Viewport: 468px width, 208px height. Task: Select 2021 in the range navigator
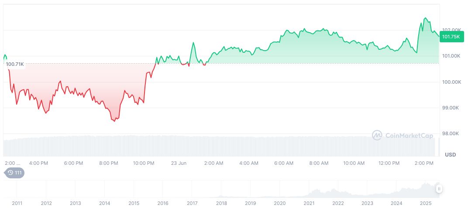[309, 203]
